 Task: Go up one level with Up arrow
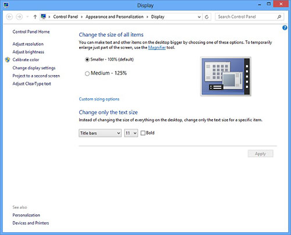pyautogui.click(x=35, y=17)
